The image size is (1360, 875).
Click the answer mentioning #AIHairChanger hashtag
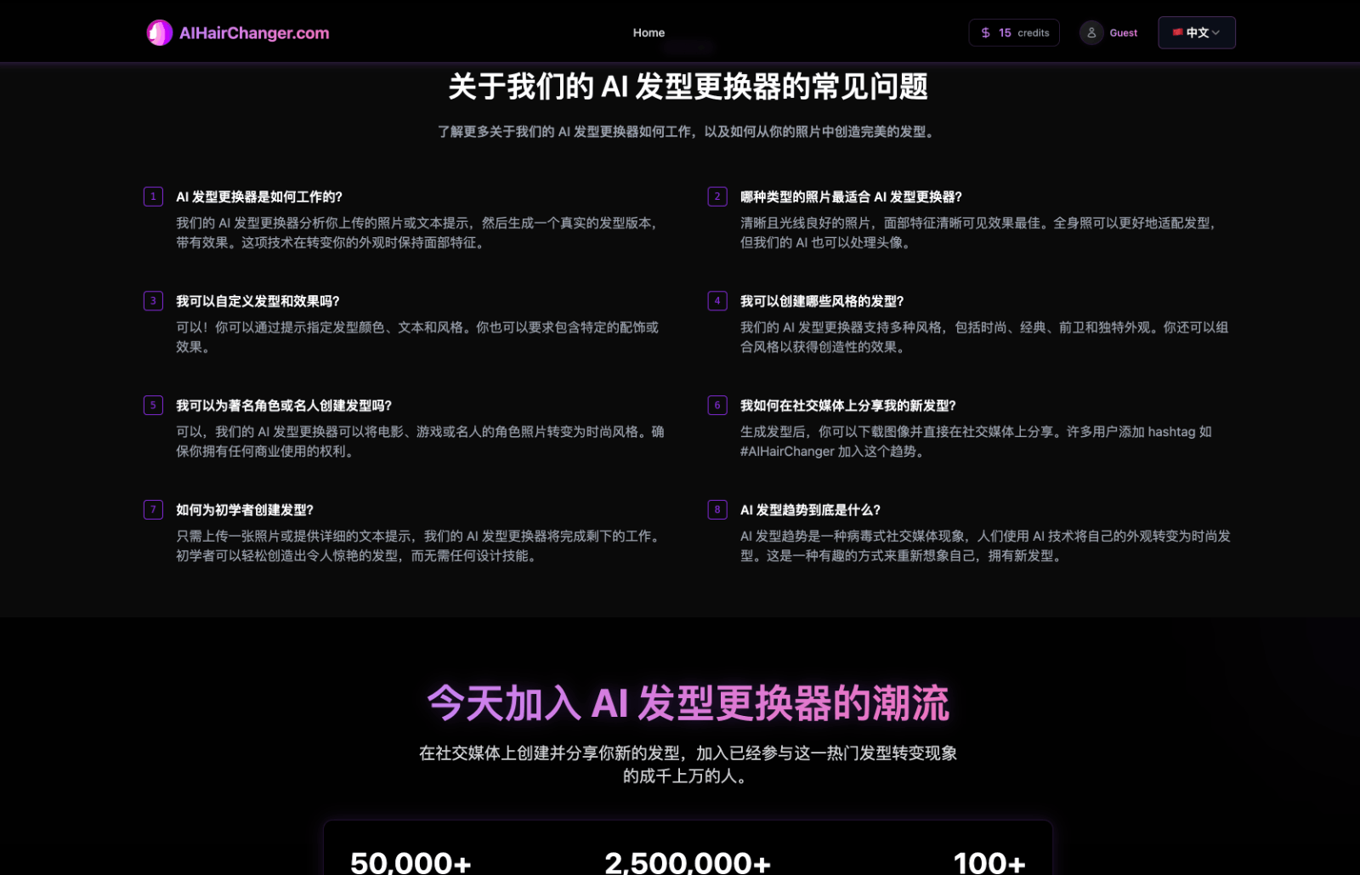click(x=976, y=441)
